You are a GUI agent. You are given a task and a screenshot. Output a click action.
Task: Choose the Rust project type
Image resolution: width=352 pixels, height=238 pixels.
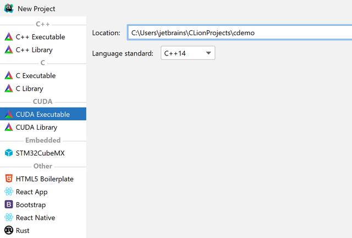[x=43, y=230]
